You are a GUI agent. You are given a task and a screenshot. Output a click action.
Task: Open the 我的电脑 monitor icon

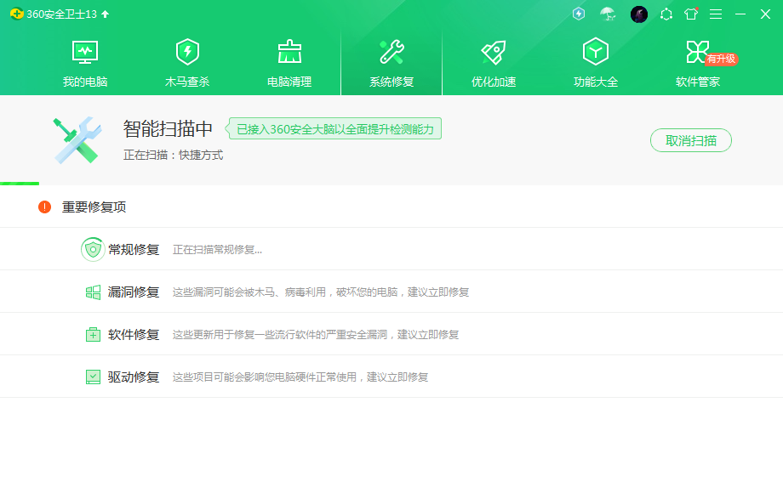click(85, 52)
